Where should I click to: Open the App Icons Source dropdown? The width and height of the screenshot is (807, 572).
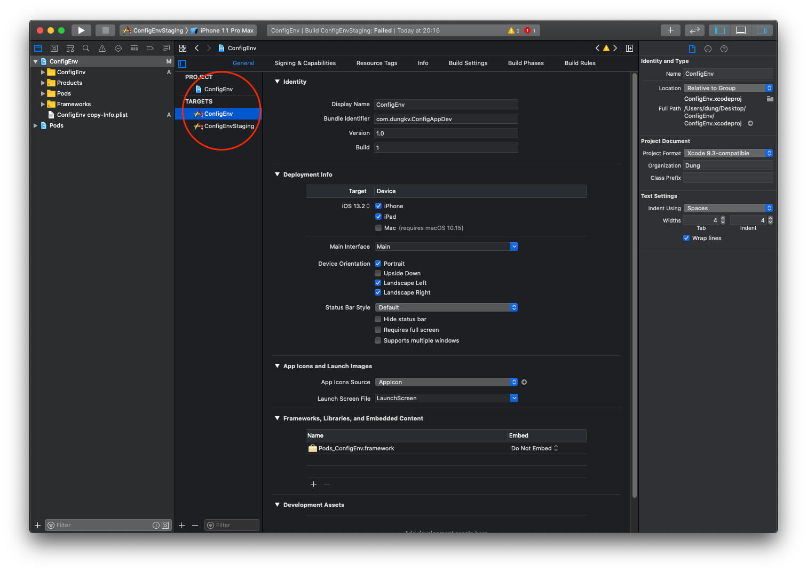pyautogui.click(x=446, y=382)
